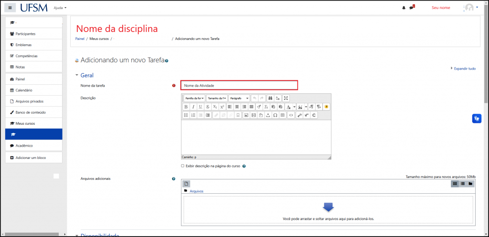The image size is (489, 237).
Task: Open the Família da fonte dropdown
Action: [194, 98]
